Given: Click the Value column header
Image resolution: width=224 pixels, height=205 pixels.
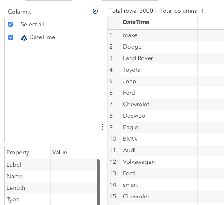Looking at the screenshot, I should (75, 153).
